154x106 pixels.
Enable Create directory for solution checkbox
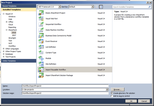(x=112, y=93)
